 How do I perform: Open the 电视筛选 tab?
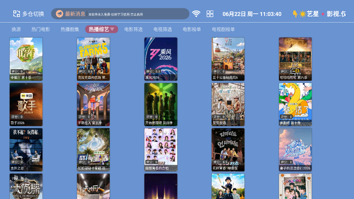tap(162, 29)
